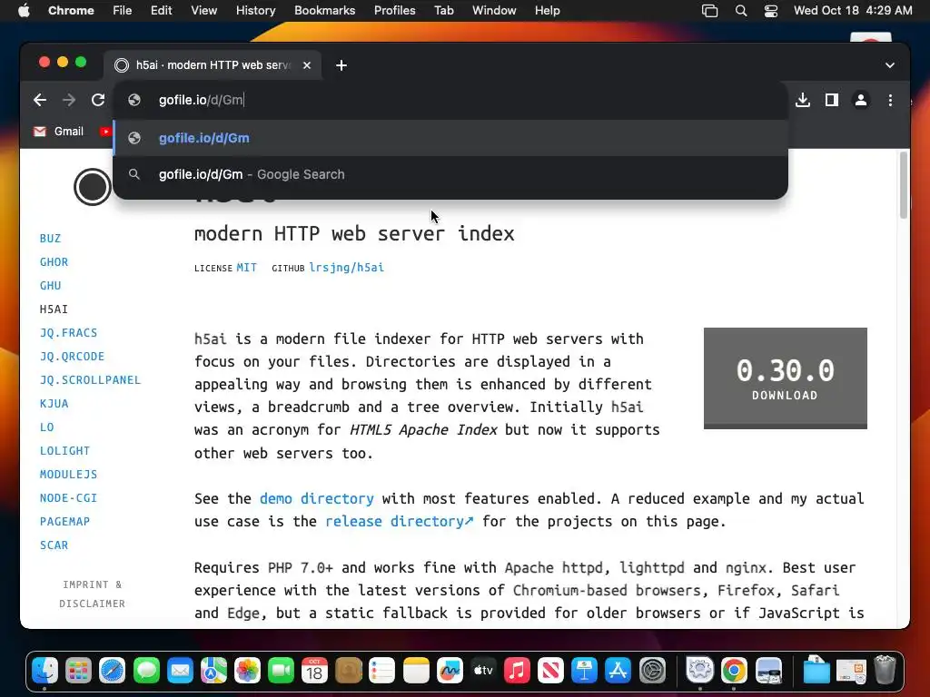Open the BUZ project link

pos(51,239)
